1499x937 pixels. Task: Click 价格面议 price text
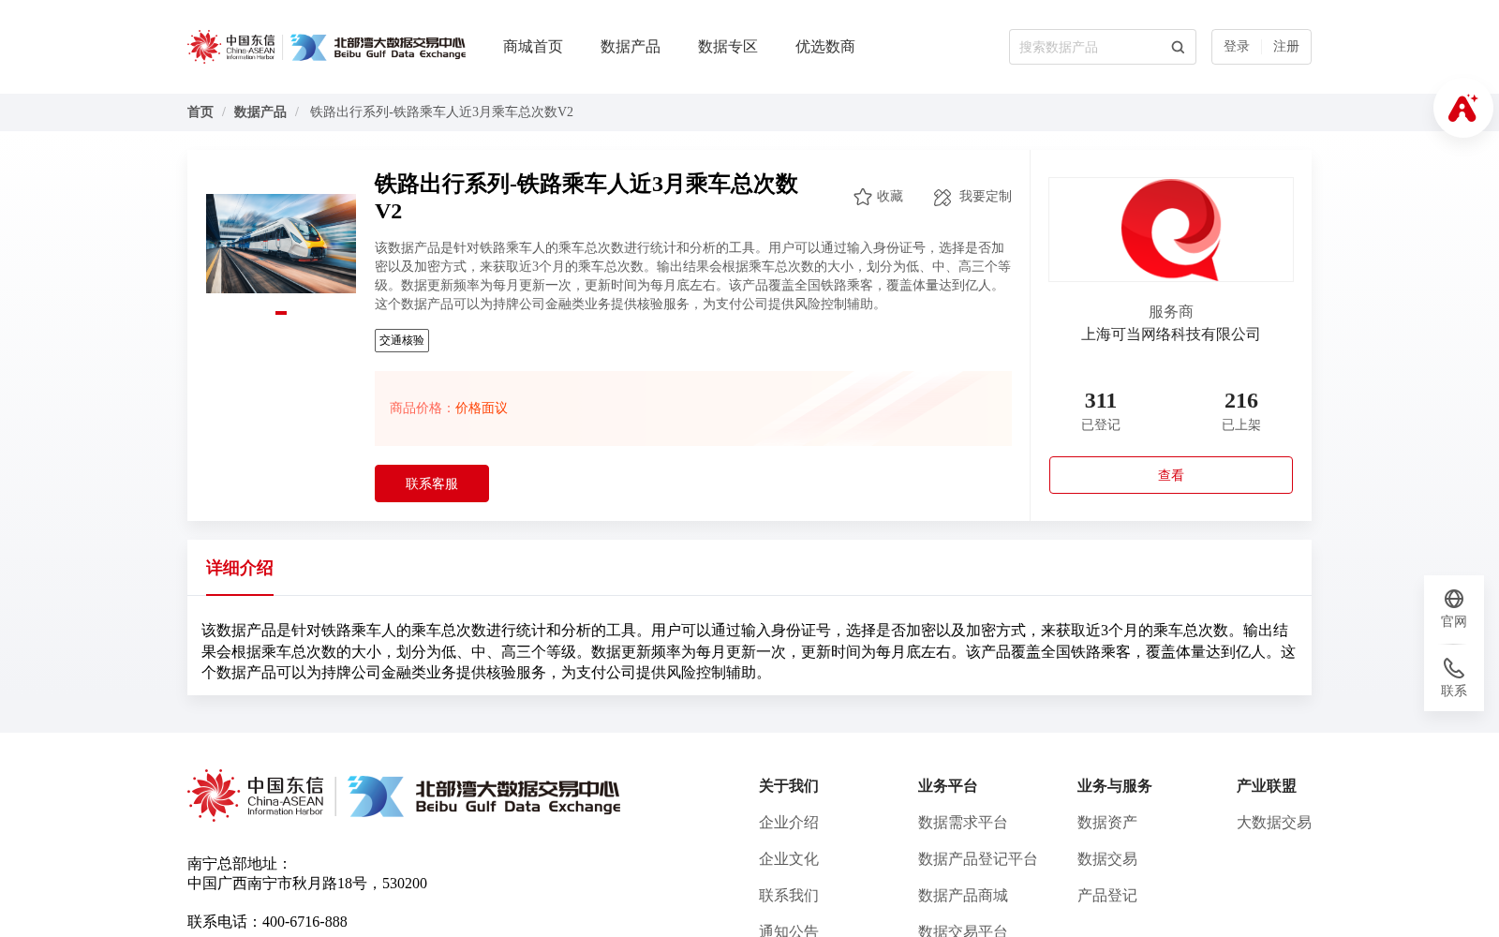tap(482, 409)
